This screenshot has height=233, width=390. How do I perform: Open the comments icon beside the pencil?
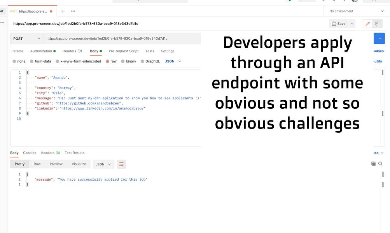[377, 24]
